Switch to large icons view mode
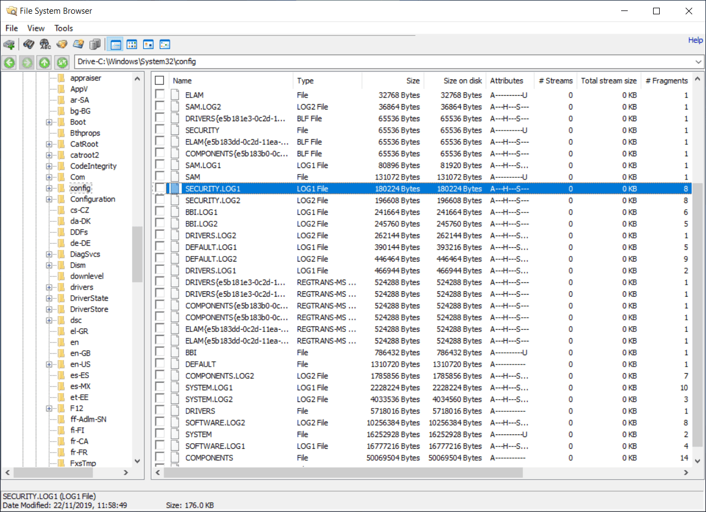Viewport: 706px width, 512px height. coord(131,44)
